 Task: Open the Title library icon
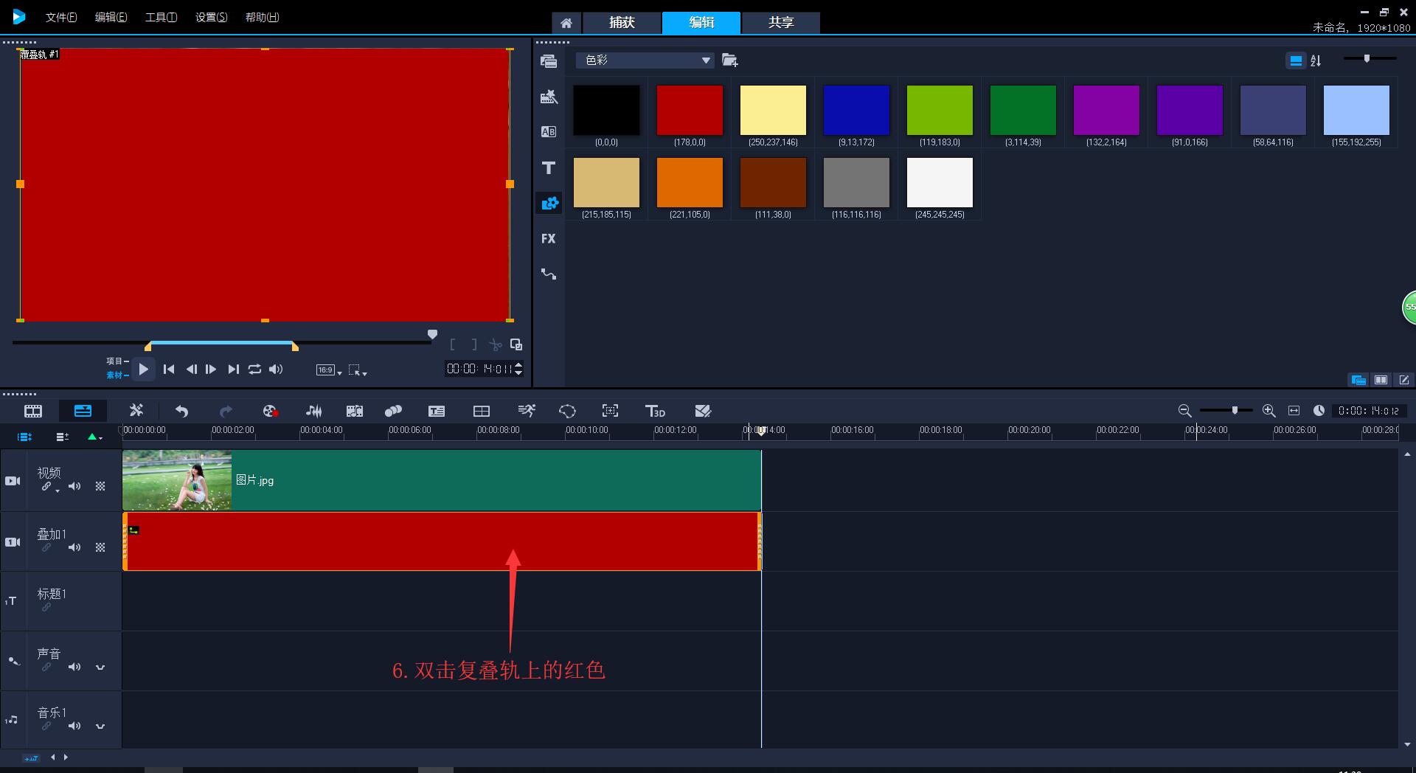pos(549,168)
